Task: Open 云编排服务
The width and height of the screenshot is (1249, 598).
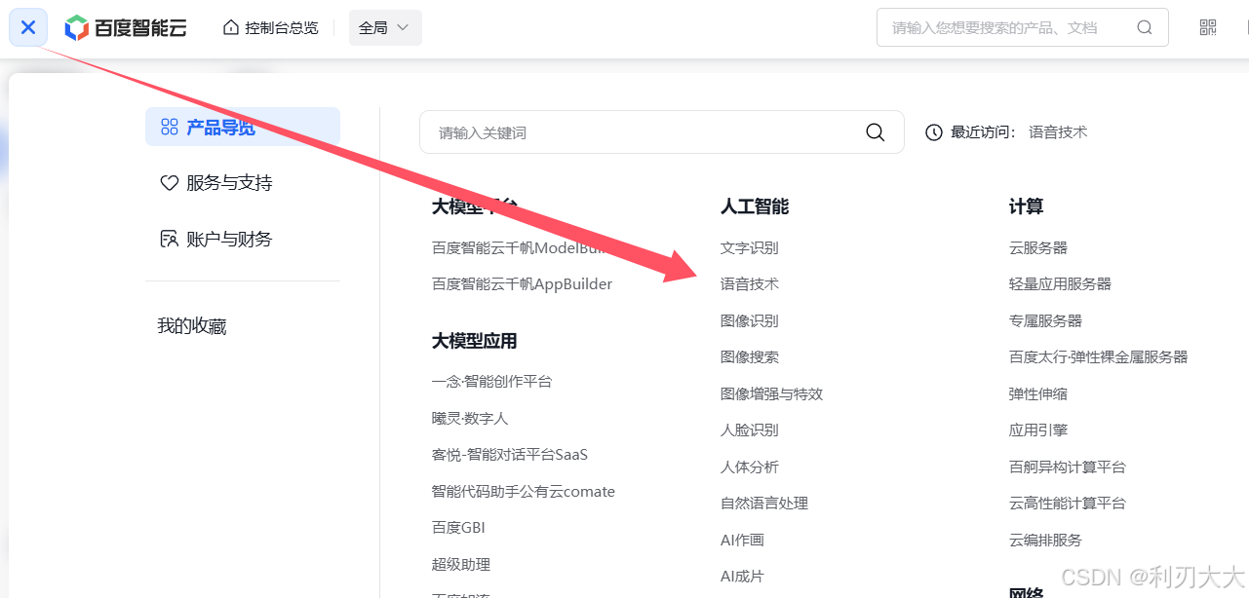Action: (1045, 541)
